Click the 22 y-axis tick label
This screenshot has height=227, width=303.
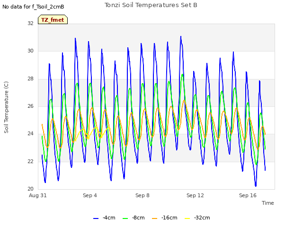point(30,161)
